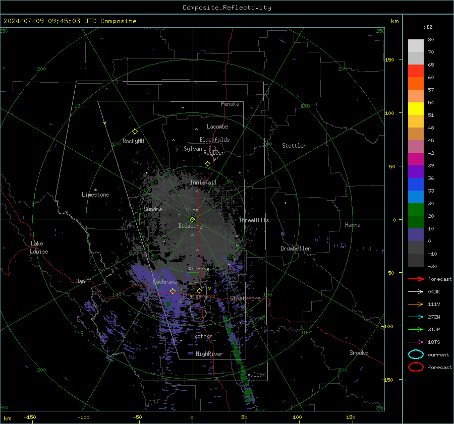Select the green 31JP arrow legend icon
The image size is (454, 424).
pyautogui.click(x=416, y=329)
